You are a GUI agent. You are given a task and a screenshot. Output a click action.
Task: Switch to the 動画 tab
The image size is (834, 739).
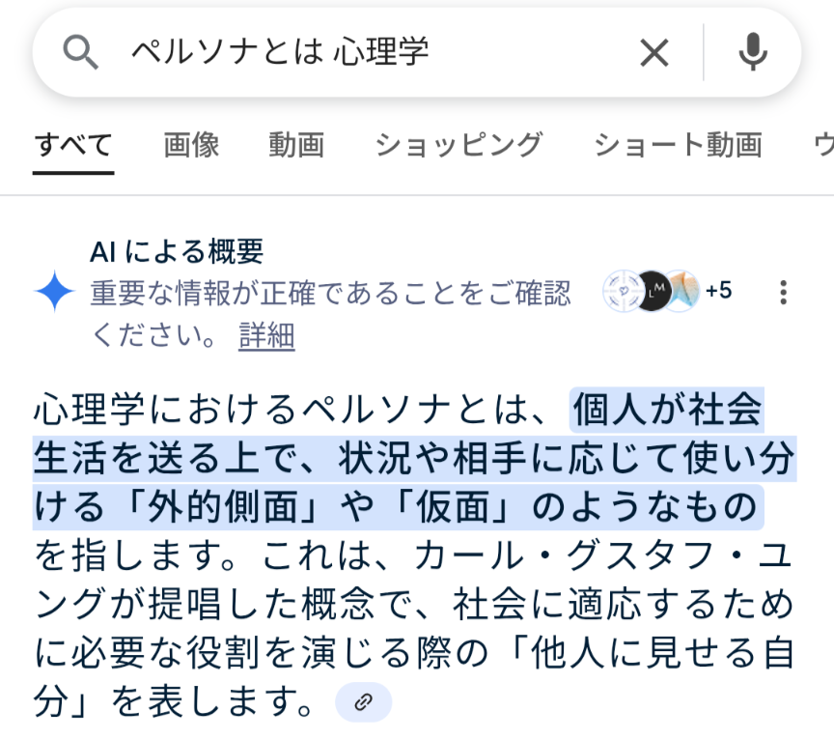(x=296, y=145)
